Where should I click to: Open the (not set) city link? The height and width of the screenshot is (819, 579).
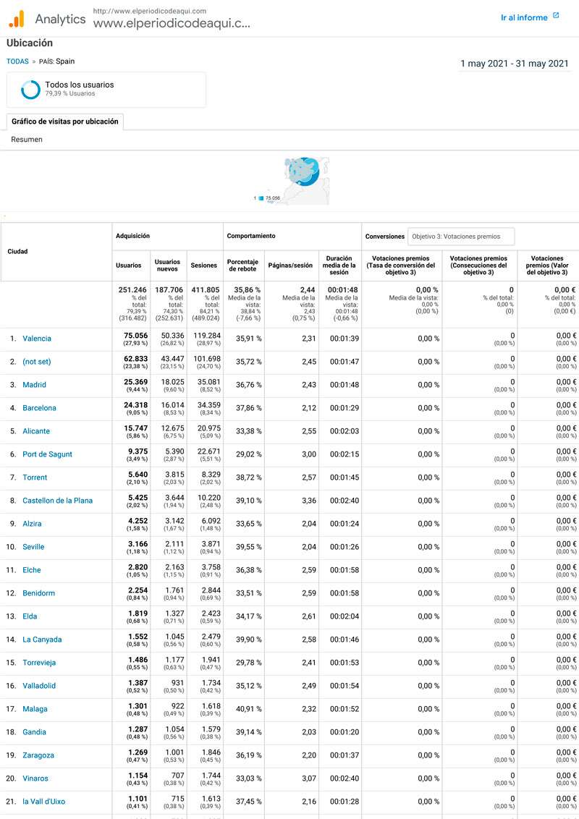(37, 362)
